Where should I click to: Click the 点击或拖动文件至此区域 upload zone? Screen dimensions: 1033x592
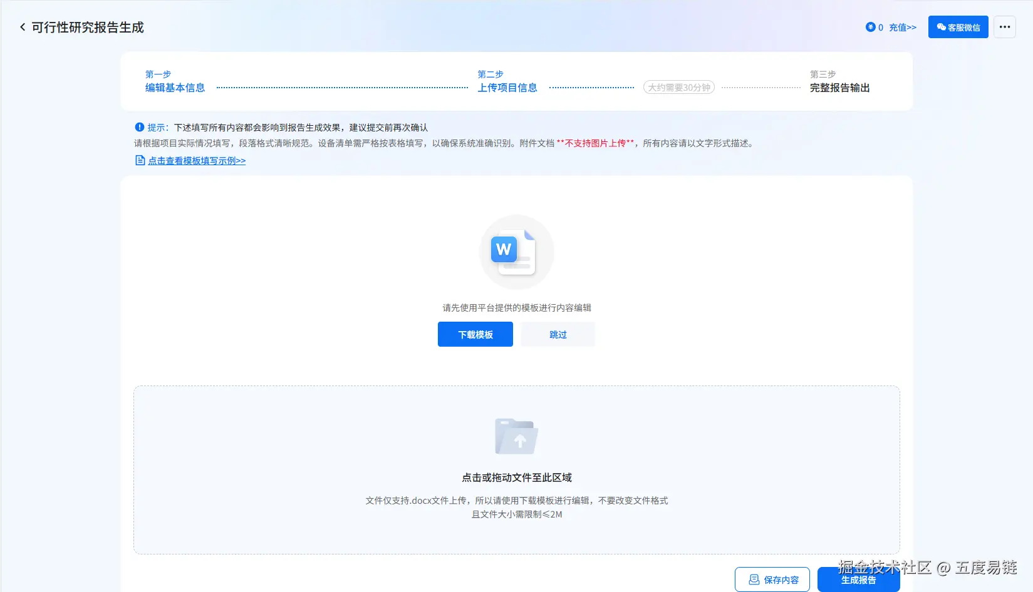coord(517,470)
